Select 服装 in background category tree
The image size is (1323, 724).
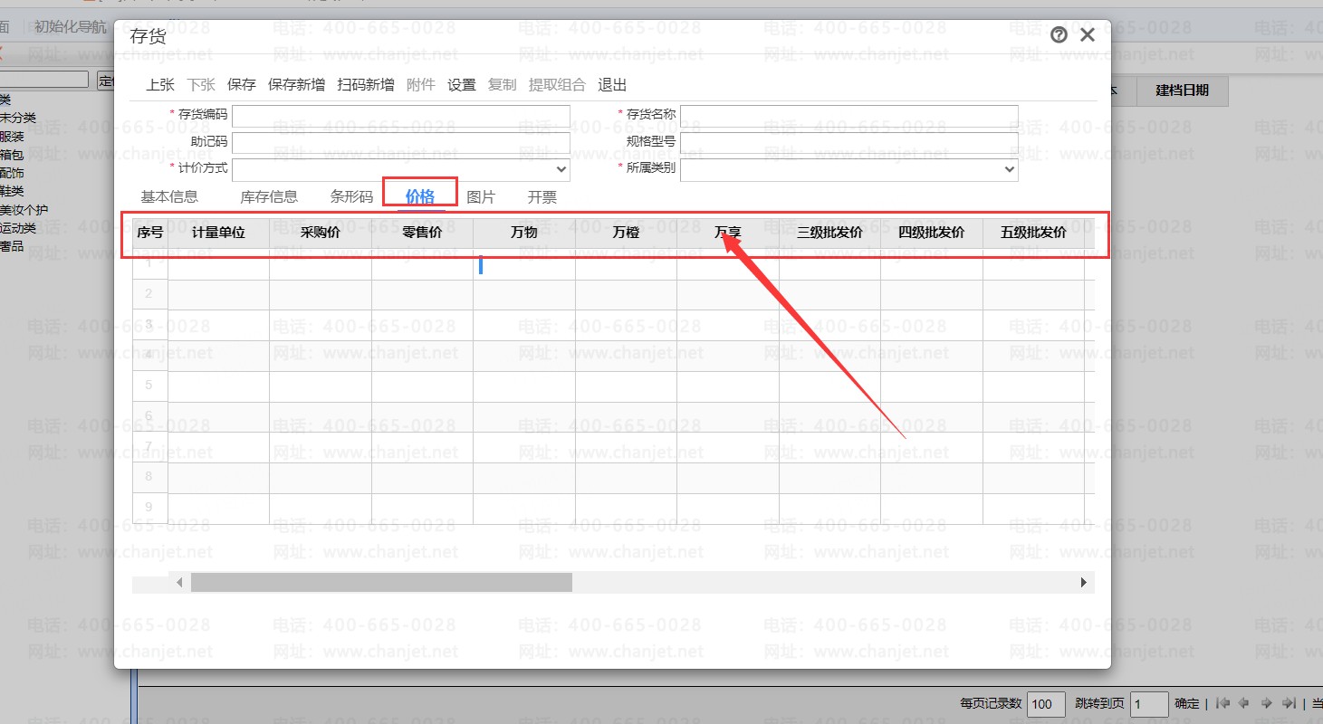12,137
